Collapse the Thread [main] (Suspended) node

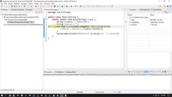coord(5,20)
